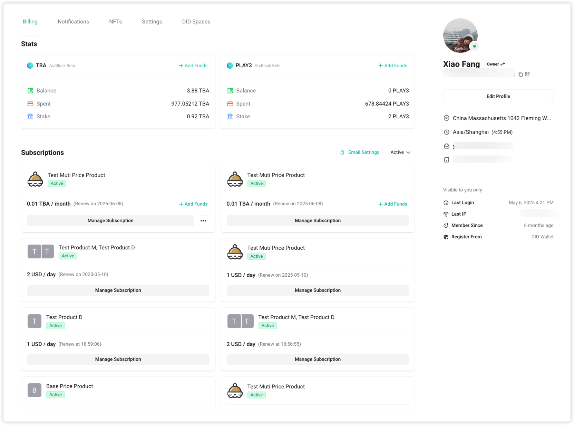Go to the NFTs tab
This screenshot has width=574, height=425.
tap(115, 22)
